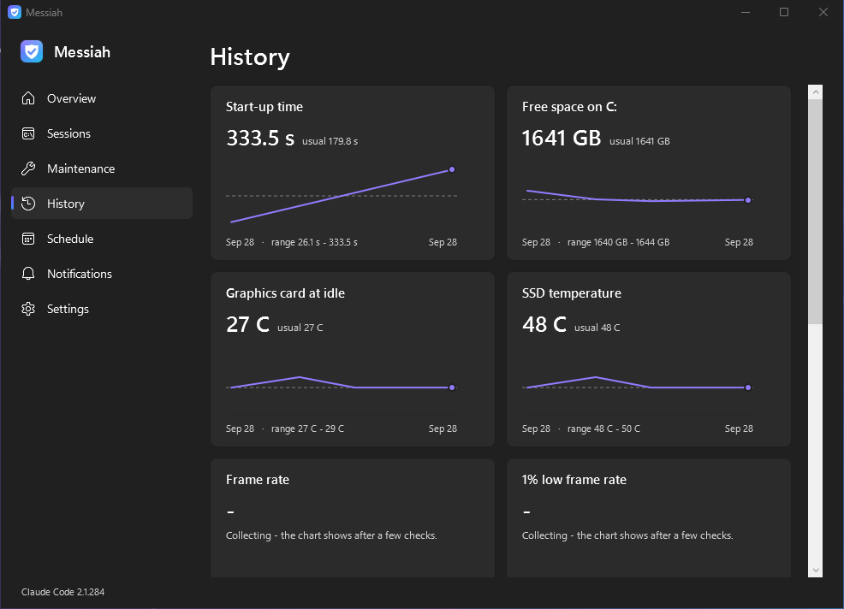844x609 pixels.
Task: Click the SSD temperature chart end point
Action: 748,387
